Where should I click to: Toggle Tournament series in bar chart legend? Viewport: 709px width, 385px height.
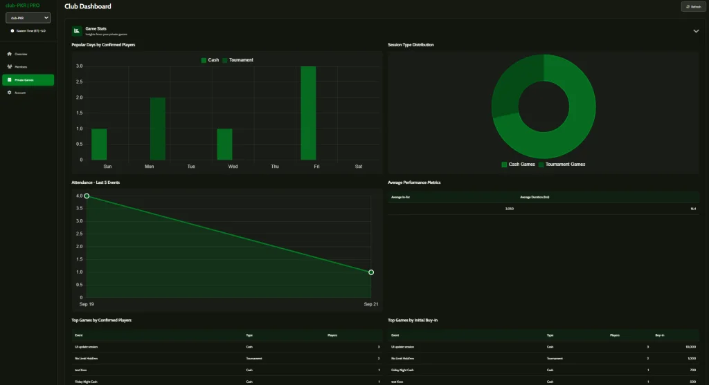click(x=237, y=60)
